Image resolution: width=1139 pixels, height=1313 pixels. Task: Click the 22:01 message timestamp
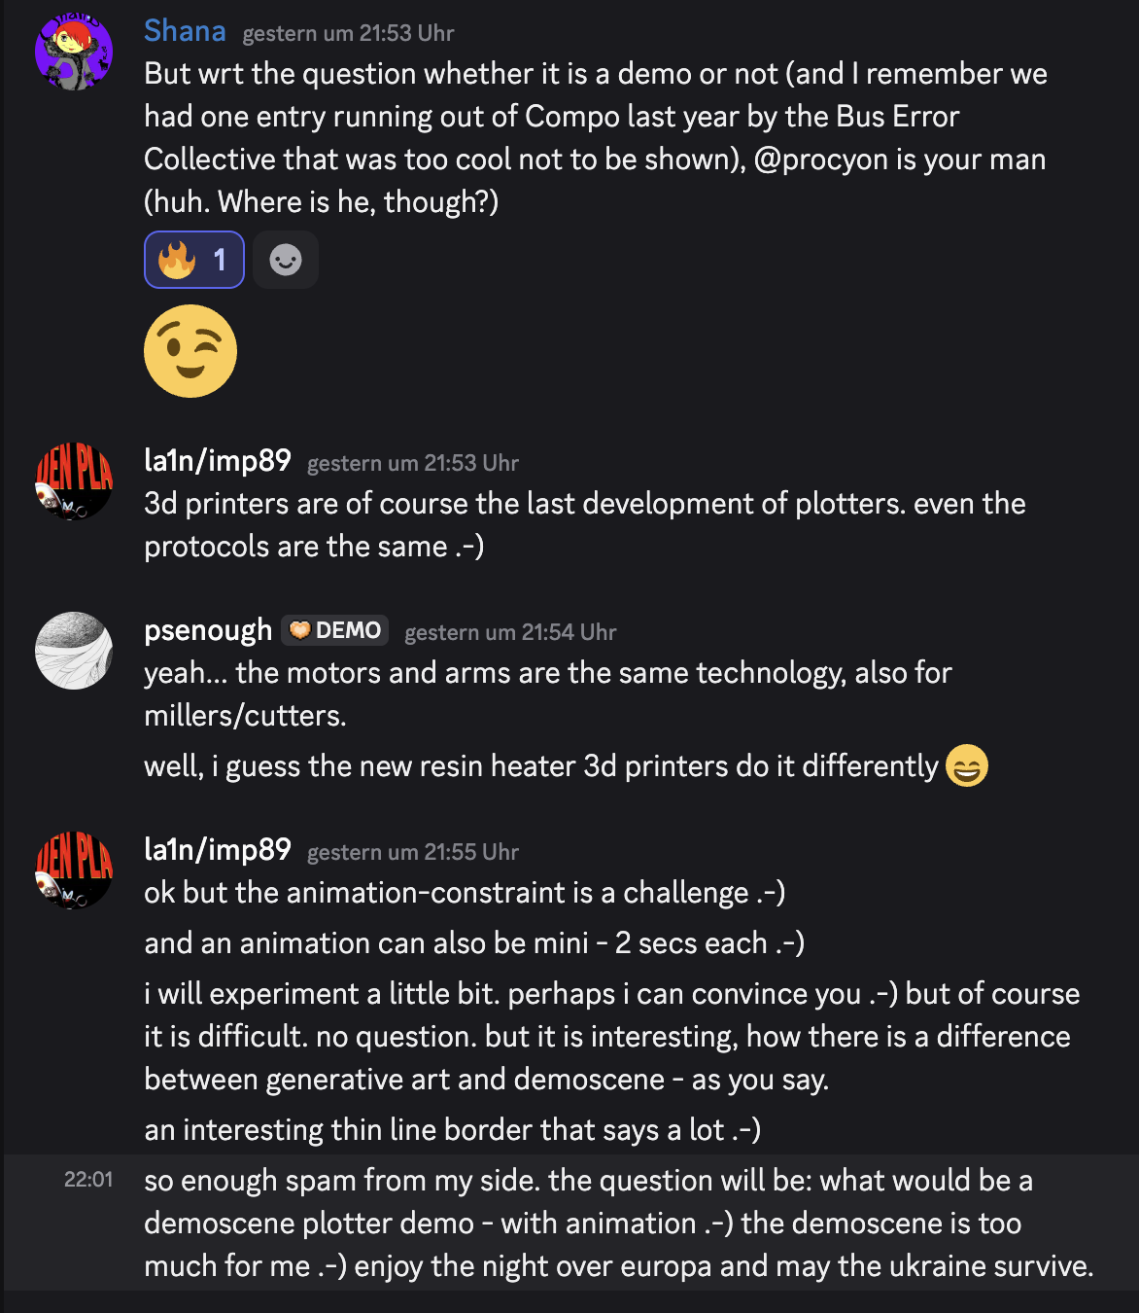point(88,1180)
